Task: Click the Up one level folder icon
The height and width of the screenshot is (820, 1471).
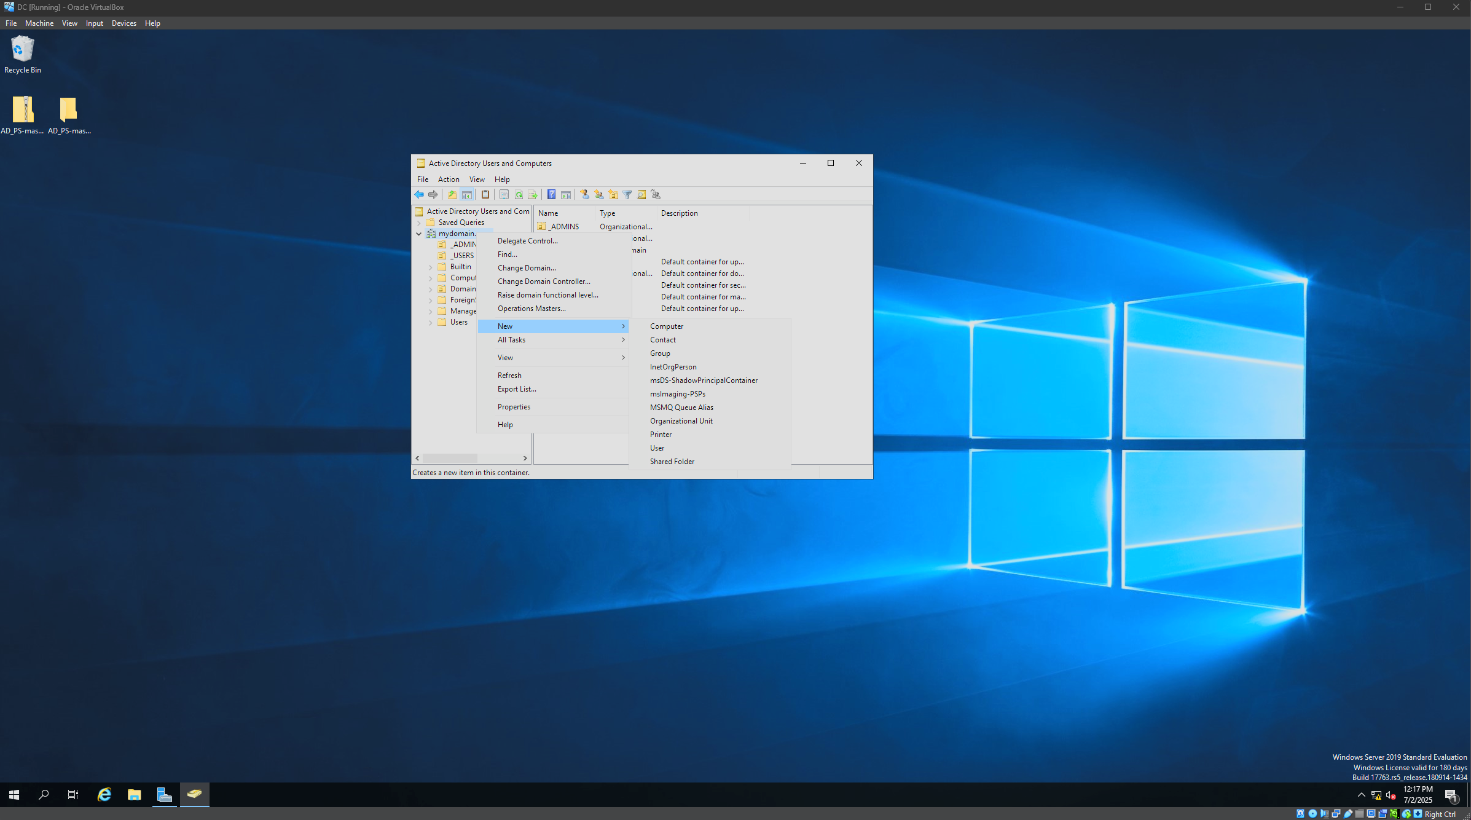Action: click(x=452, y=195)
